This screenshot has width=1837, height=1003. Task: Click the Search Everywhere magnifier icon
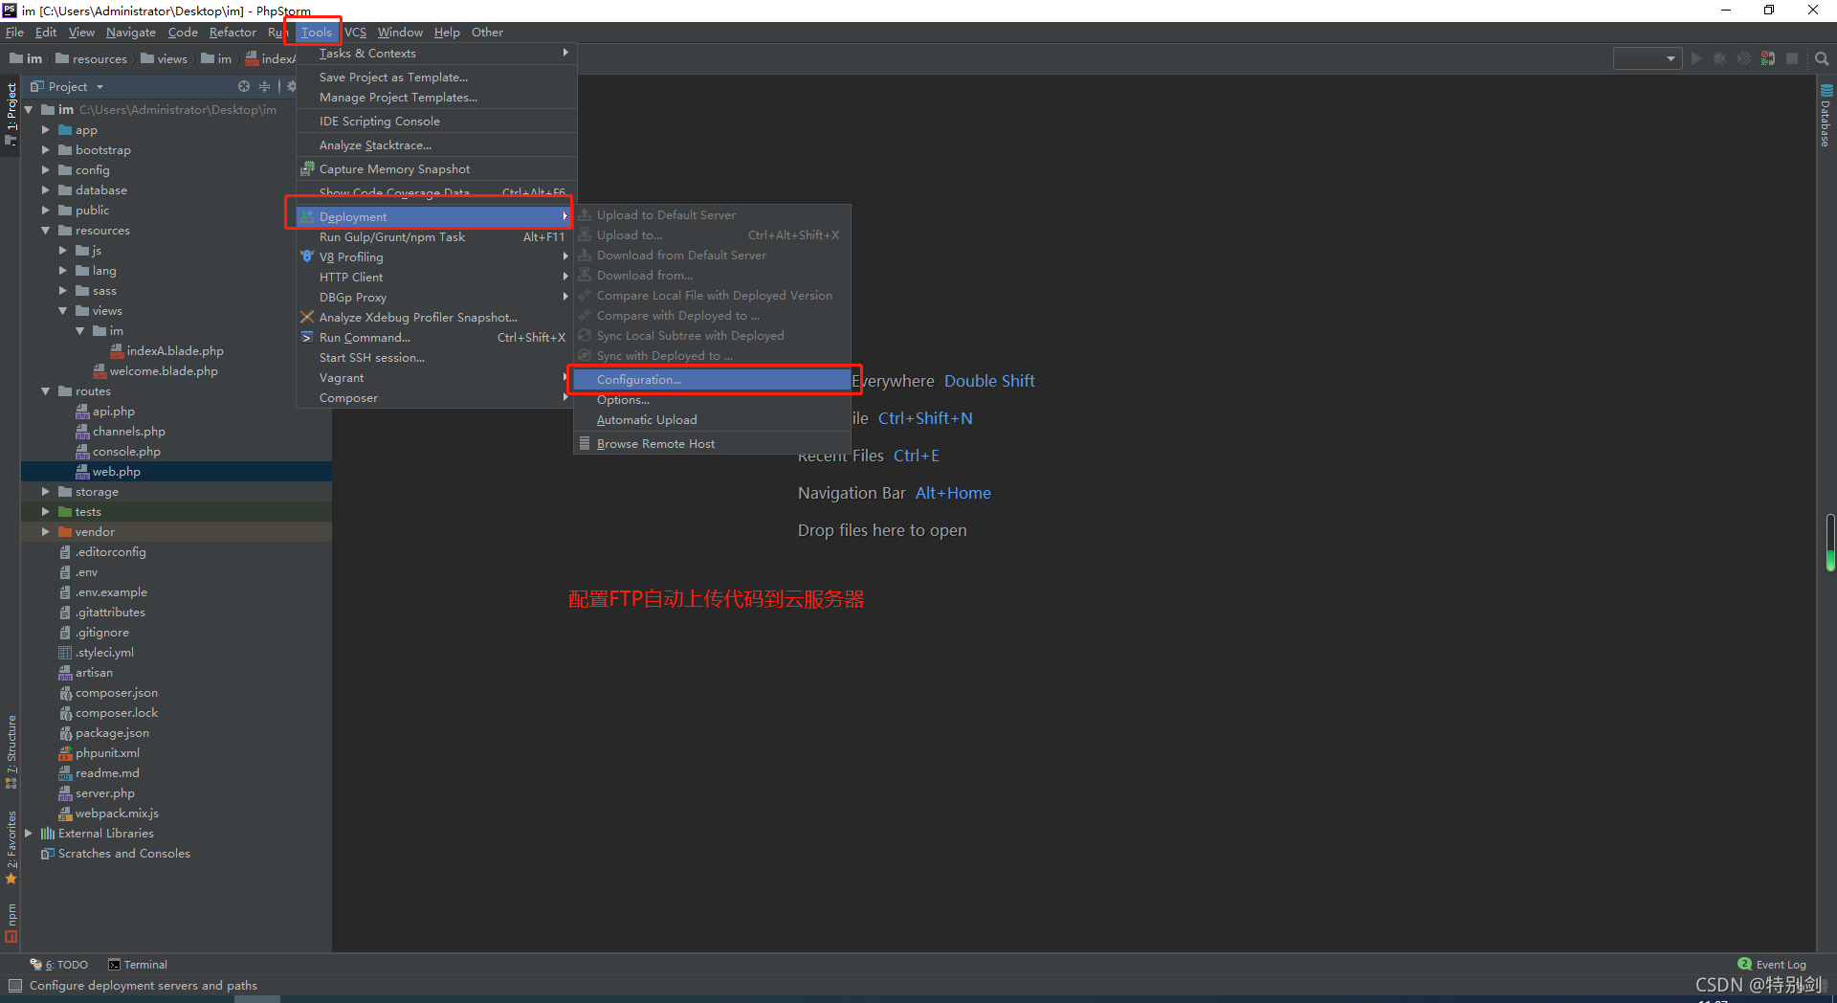(1822, 58)
